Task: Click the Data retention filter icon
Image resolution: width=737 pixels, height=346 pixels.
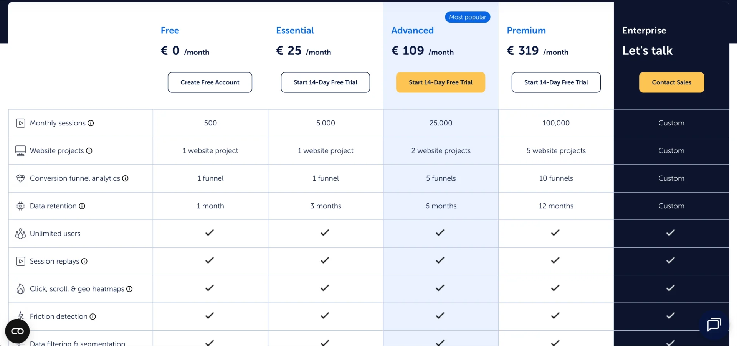Action: (x=20, y=206)
